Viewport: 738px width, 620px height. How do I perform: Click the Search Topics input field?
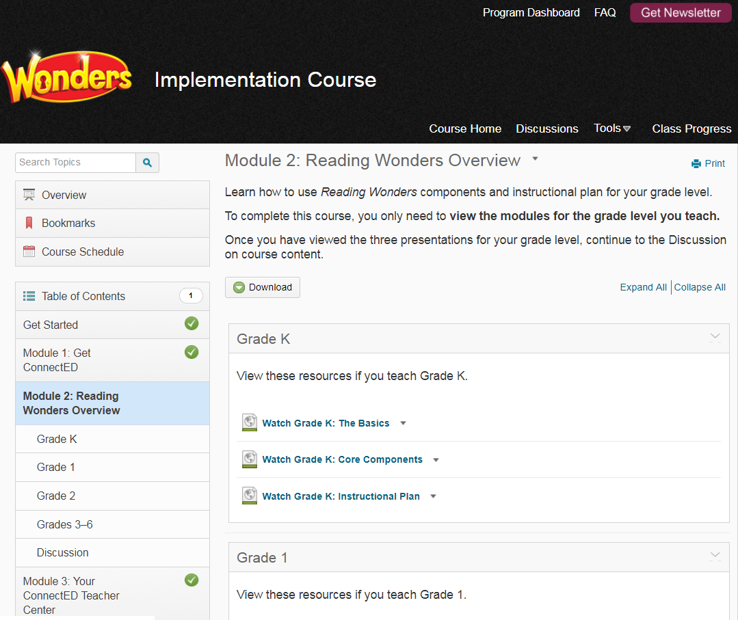point(75,163)
